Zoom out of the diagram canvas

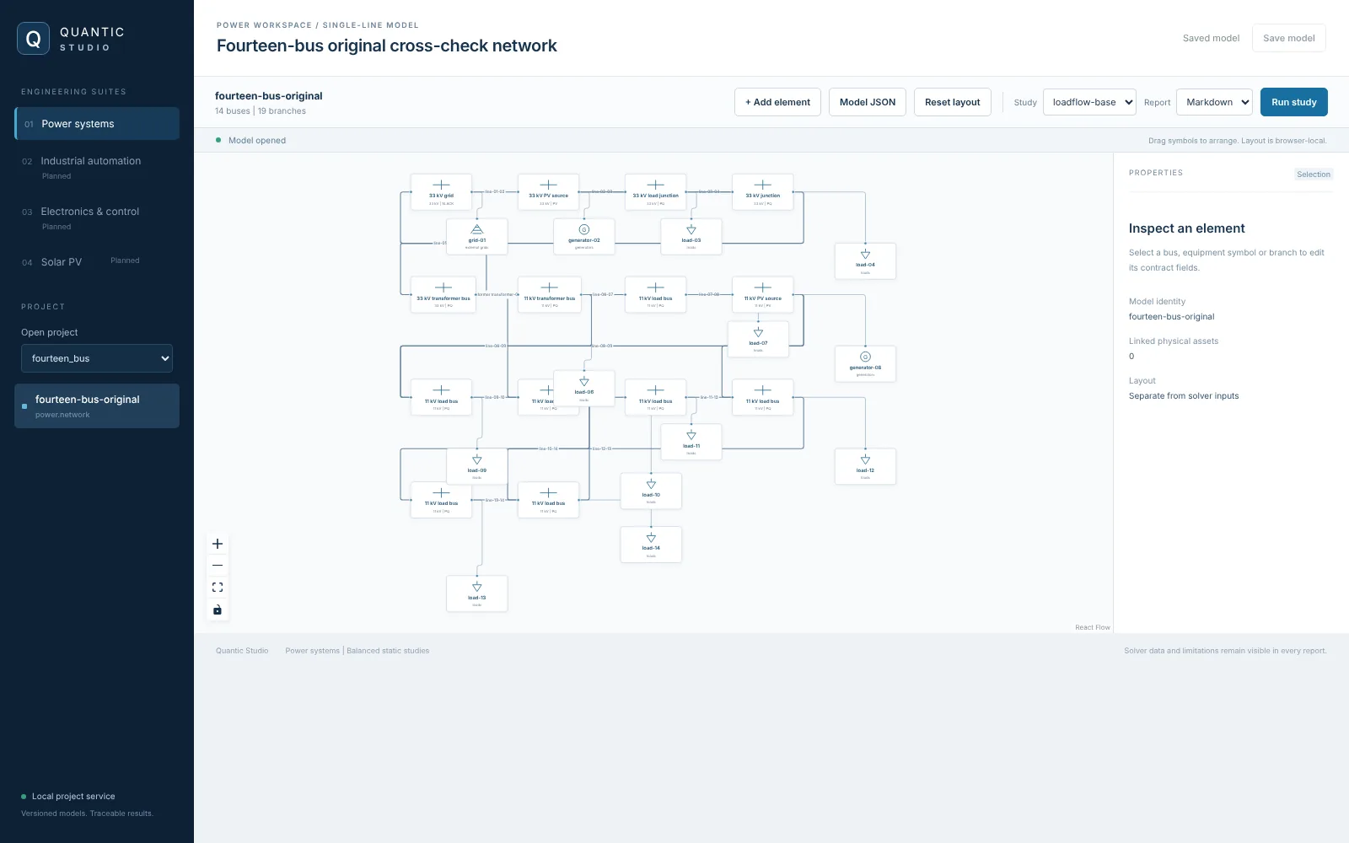pos(218,566)
